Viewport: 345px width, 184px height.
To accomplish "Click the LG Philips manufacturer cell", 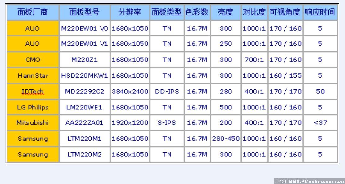I will click(x=33, y=107).
